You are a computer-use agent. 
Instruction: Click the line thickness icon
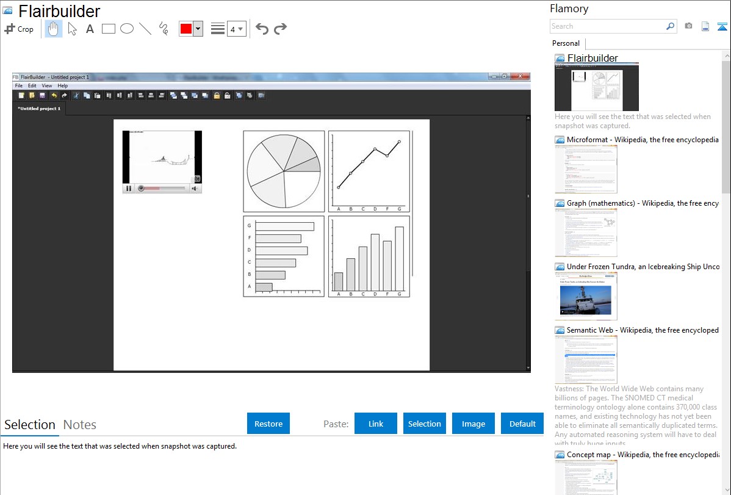[218, 29]
